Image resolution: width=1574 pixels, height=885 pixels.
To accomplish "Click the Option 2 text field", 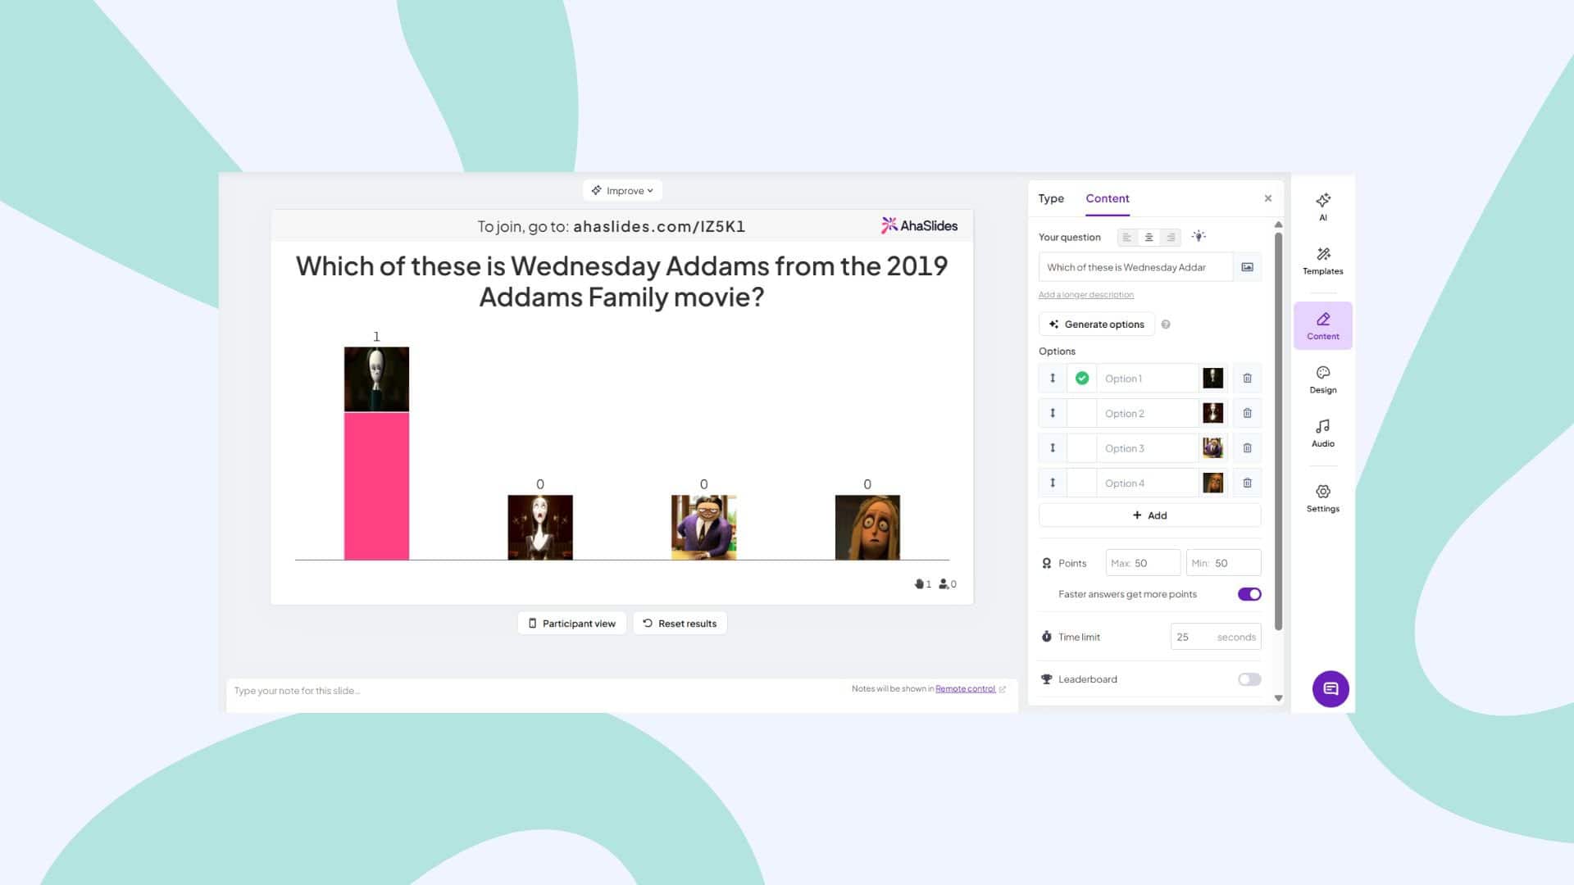I will pos(1147,413).
